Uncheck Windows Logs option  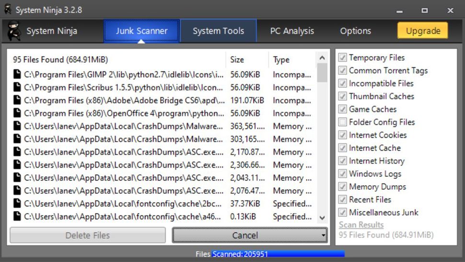[x=343, y=174]
